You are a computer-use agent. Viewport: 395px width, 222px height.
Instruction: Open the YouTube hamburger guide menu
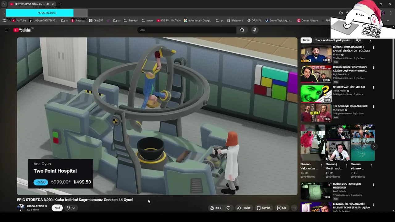[x=6, y=30]
